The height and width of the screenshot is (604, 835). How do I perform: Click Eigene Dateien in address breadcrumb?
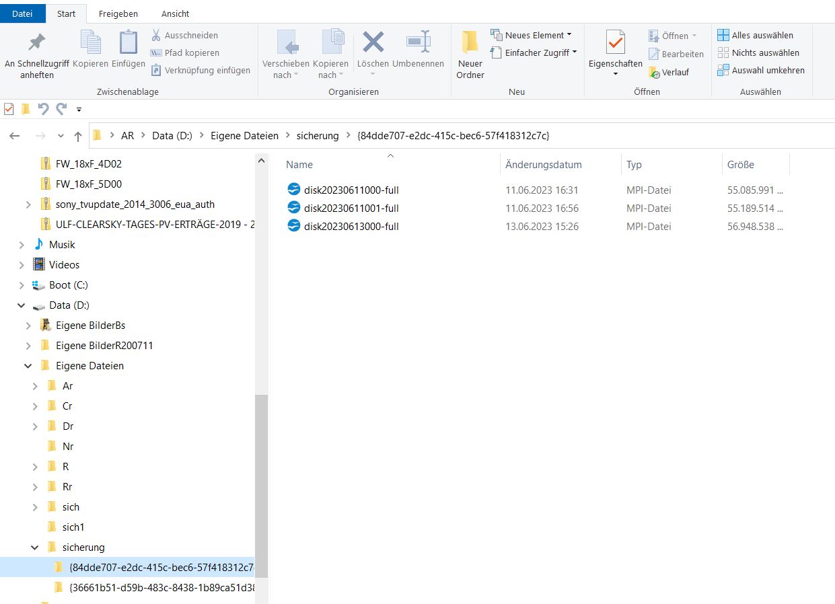click(x=244, y=136)
